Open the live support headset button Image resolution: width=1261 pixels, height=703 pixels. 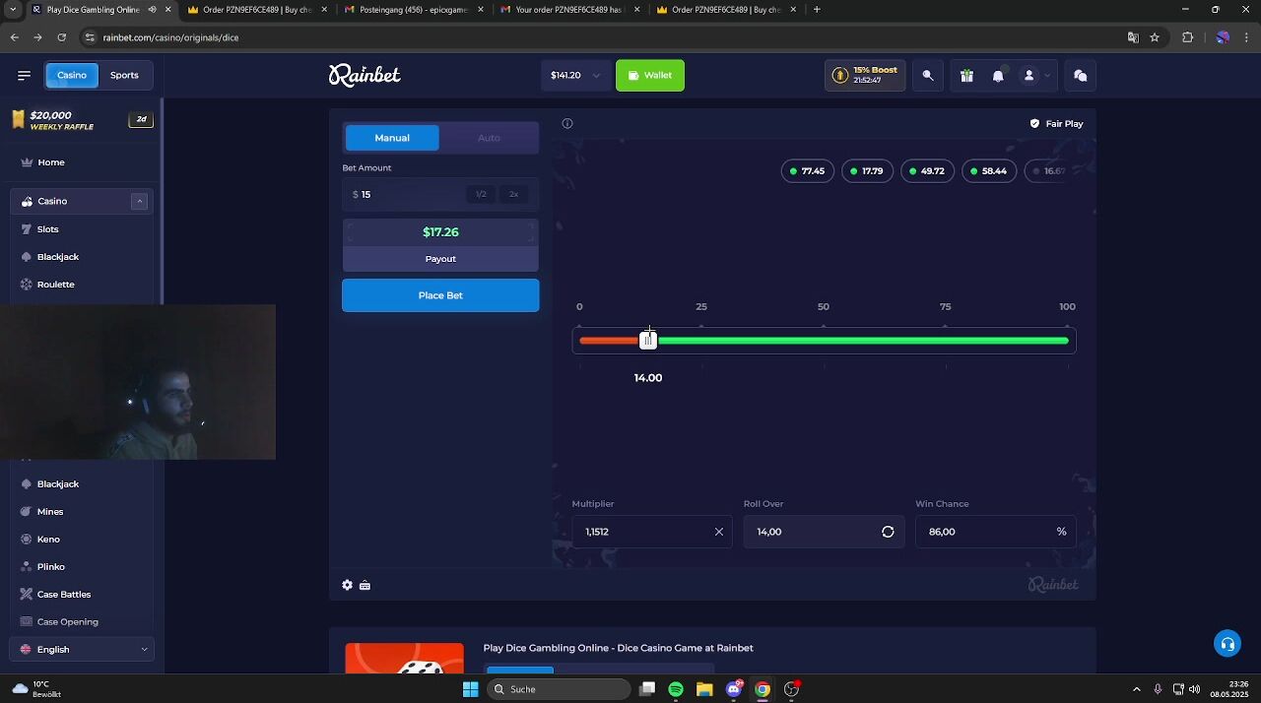tap(1228, 645)
